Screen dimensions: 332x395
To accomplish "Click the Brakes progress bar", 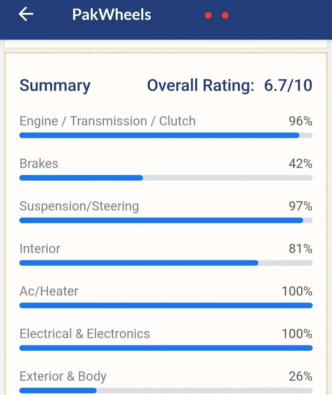I will pos(166,178).
